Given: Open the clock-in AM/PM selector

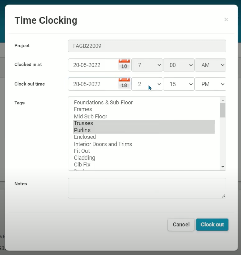Looking at the screenshot, I should pyautogui.click(x=210, y=65).
